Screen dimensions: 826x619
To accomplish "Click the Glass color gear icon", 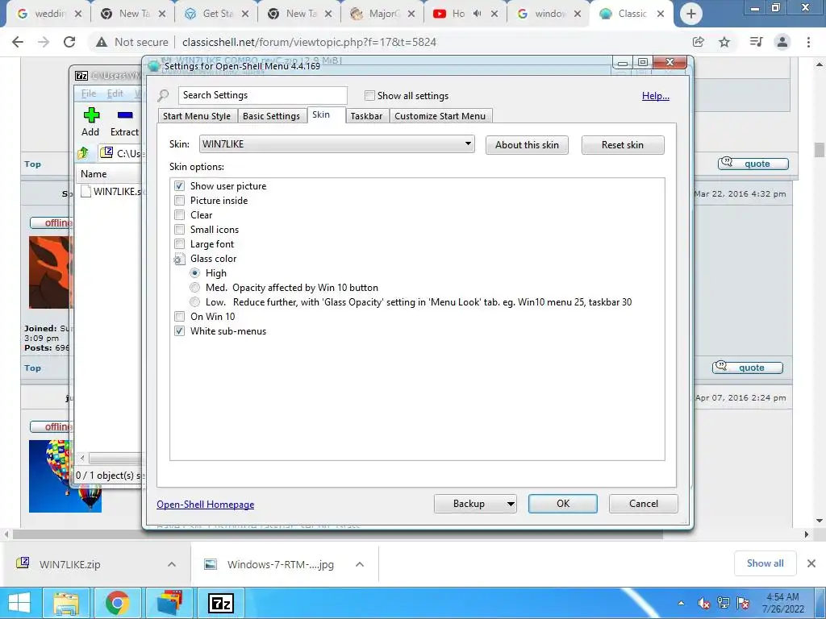I will click(179, 259).
